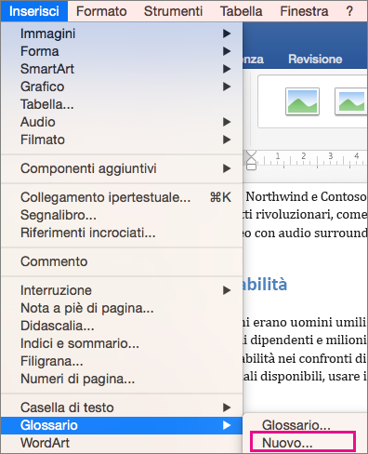
Task: Expand the Immagini submenu
Action: click(x=122, y=33)
